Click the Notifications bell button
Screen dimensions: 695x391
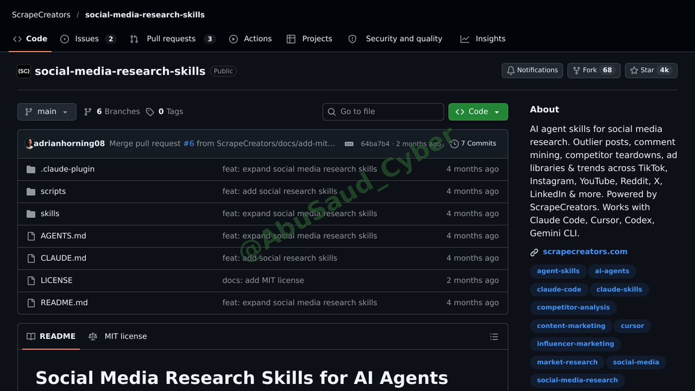pyautogui.click(x=532, y=70)
